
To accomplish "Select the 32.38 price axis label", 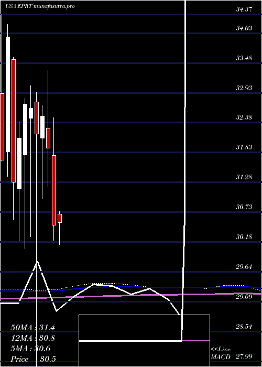I will (244, 117).
